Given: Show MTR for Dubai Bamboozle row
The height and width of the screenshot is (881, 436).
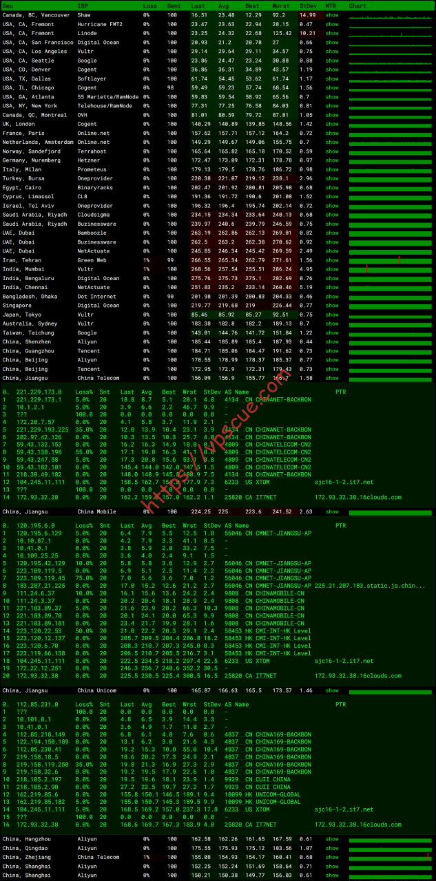Looking at the screenshot, I should [332, 233].
